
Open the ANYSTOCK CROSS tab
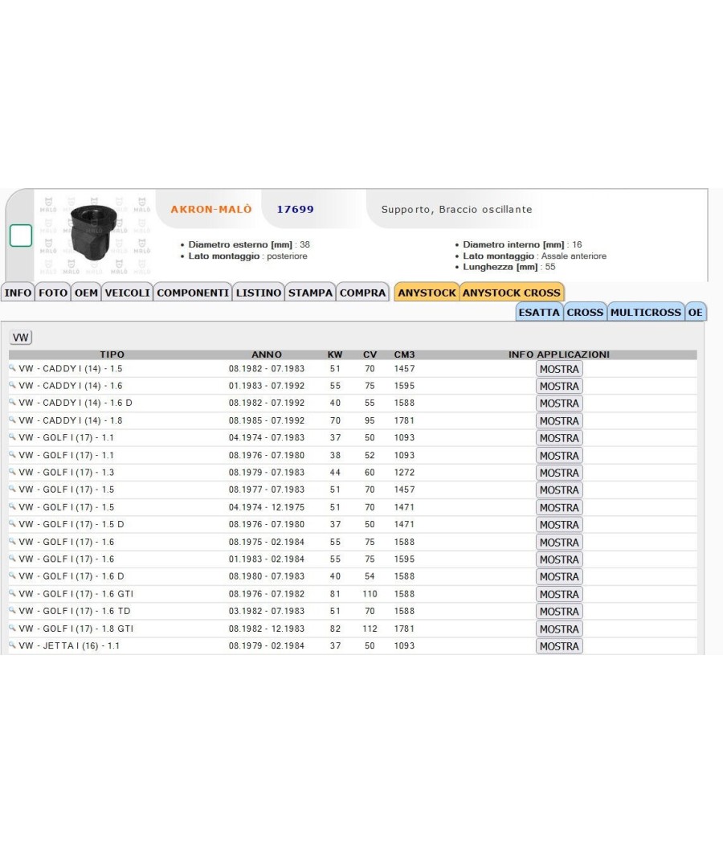click(512, 293)
